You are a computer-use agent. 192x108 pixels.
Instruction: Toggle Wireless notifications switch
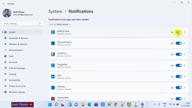[178, 88]
